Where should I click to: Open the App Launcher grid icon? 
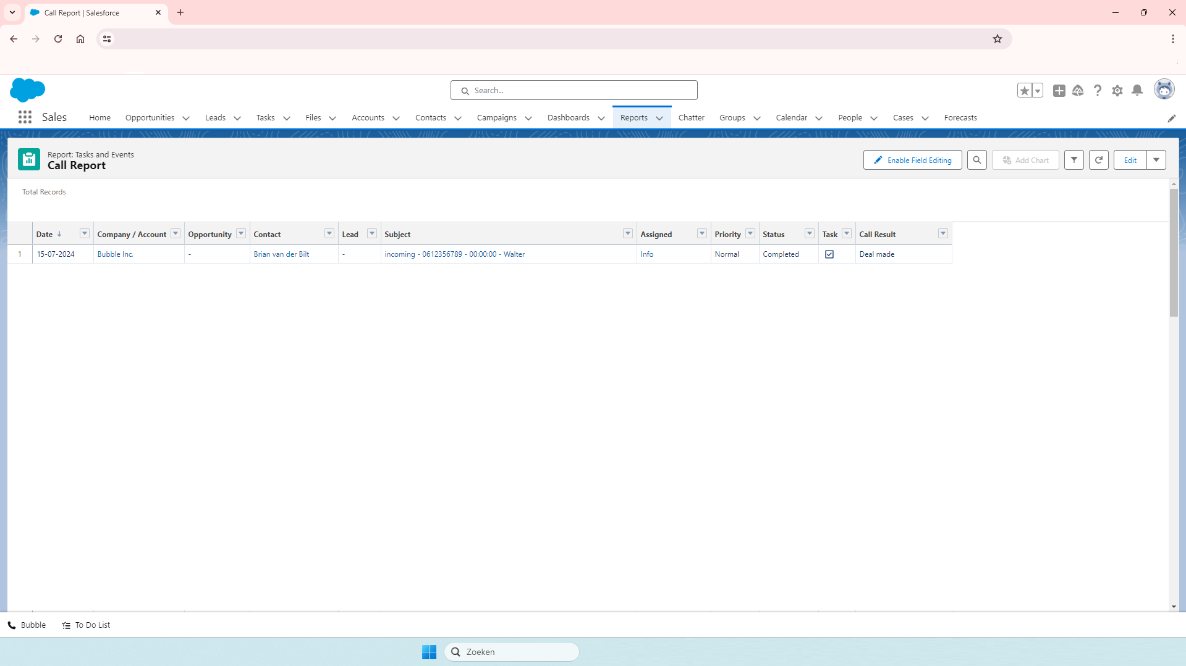coord(25,117)
